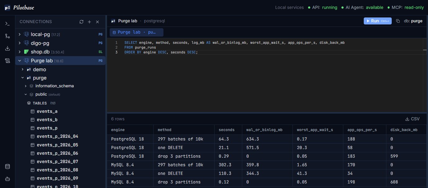Viewport: 428px width, 188px height.
Task: Open table events_p_2026_09
Action: pos(57,178)
